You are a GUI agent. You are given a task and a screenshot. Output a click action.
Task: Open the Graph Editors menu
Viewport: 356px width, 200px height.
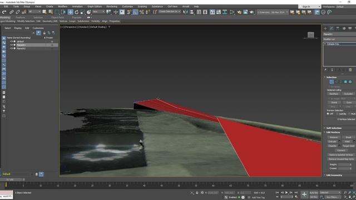click(95, 7)
